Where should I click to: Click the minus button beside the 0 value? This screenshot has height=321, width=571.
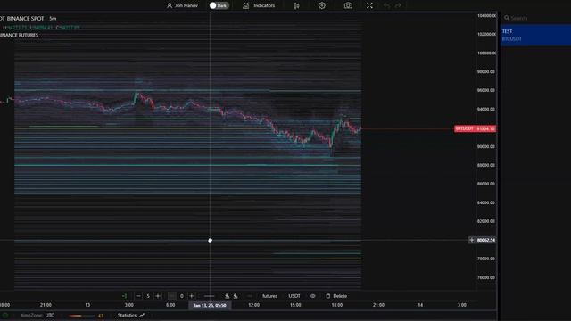click(171, 296)
